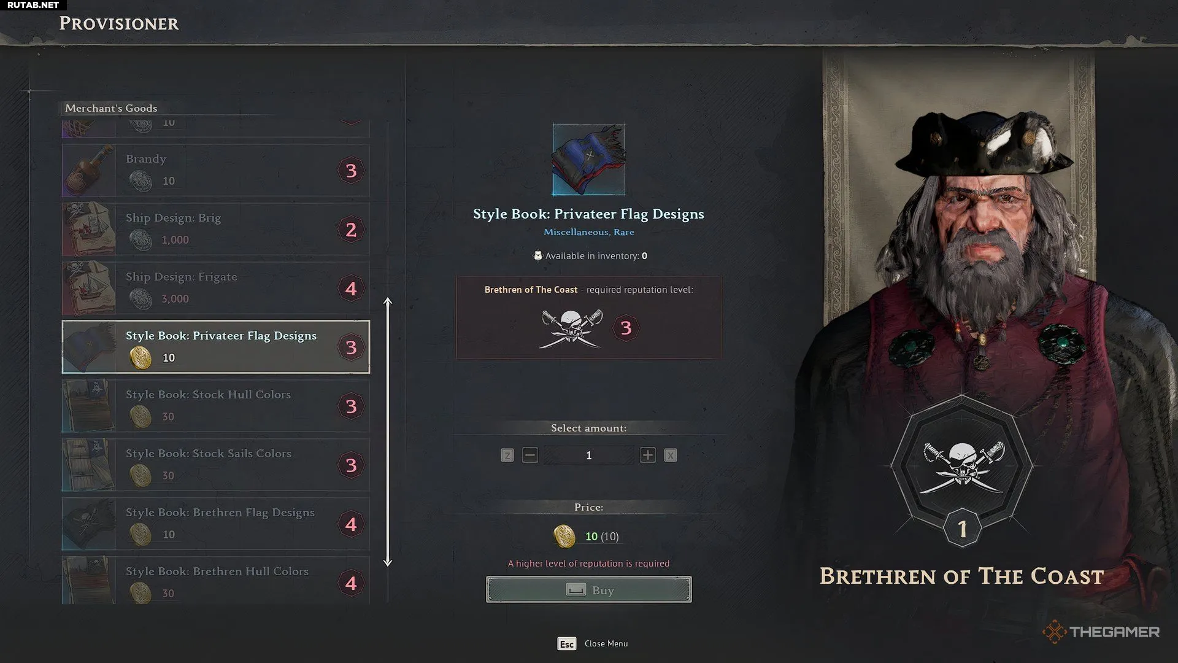Decrease amount with the minus button
This screenshot has width=1178, height=663.
pos(530,455)
